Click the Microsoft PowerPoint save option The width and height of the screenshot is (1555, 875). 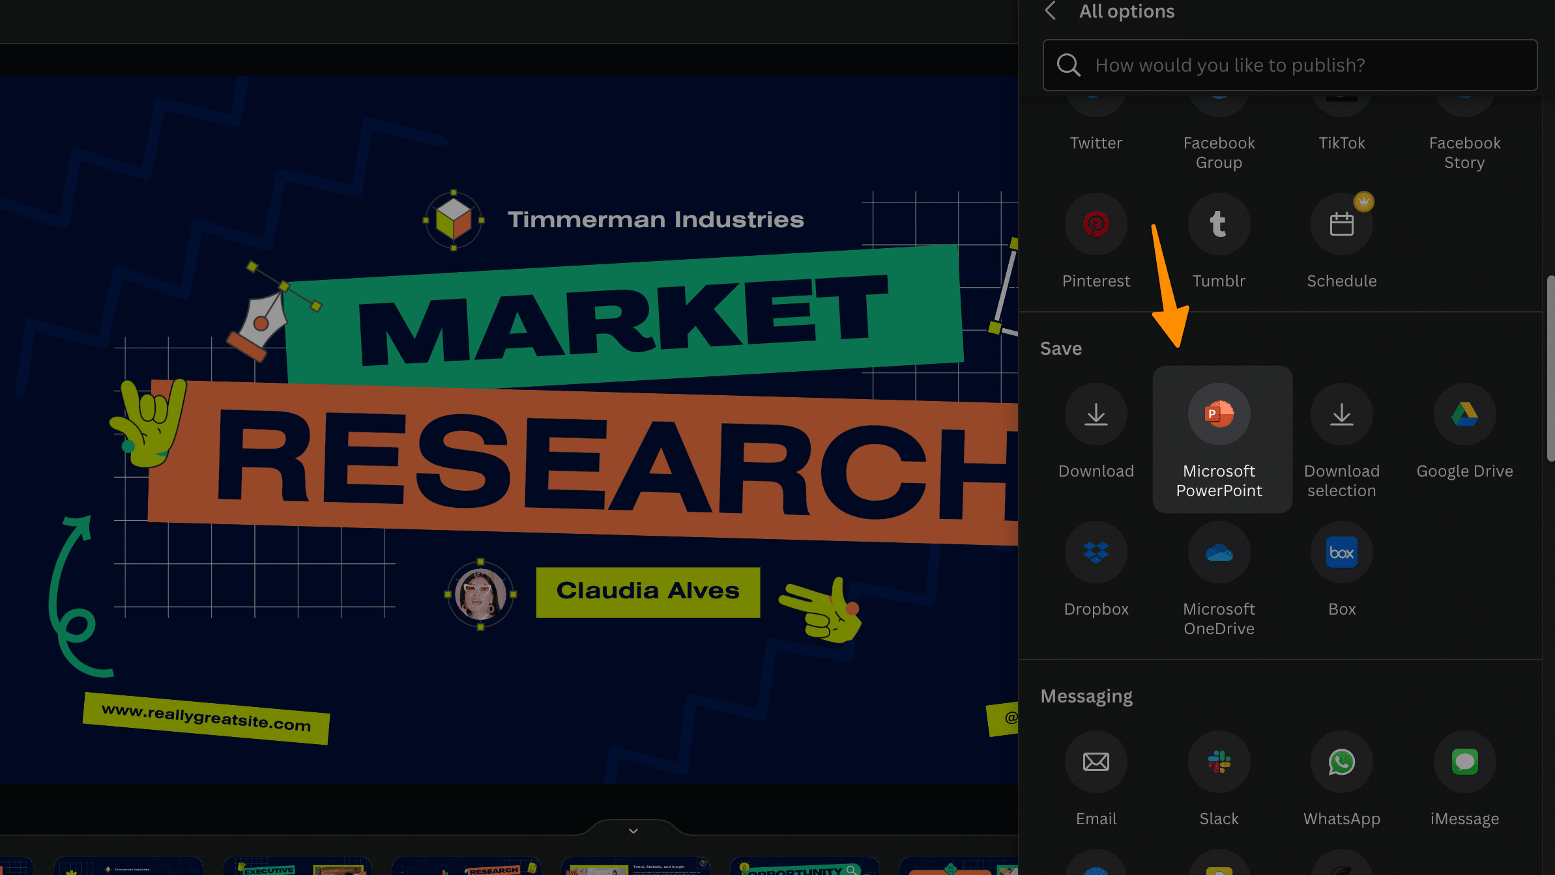[1219, 415]
